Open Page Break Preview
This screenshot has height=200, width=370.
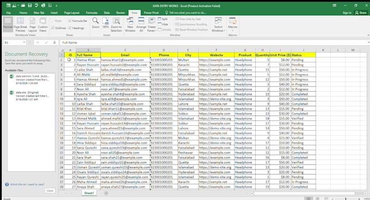(x=20, y=25)
